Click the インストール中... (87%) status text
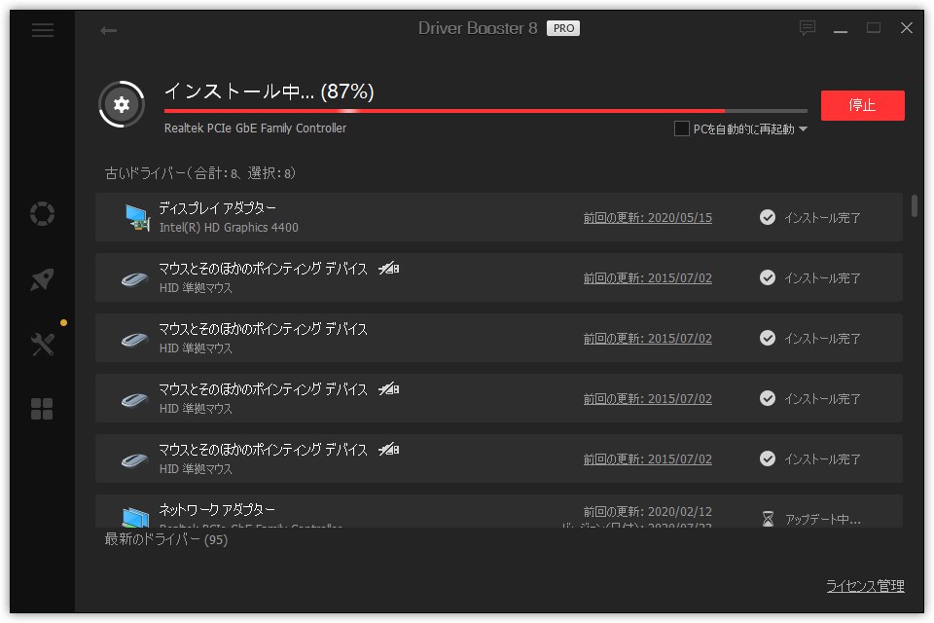Image resolution: width=934 pixels, height=623 pixels. coord(269,92)
